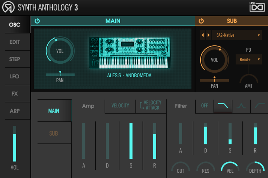Select the low-pass filter shape icon

(223, 106)
